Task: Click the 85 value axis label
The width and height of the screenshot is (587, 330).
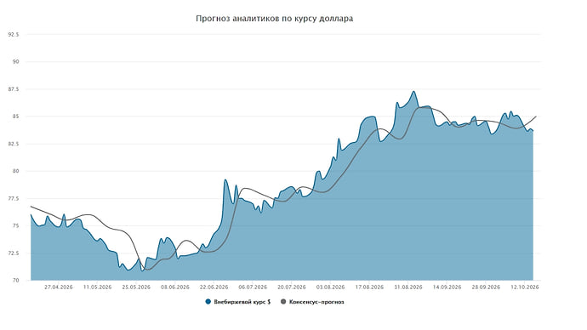Action: click(15, 117)
